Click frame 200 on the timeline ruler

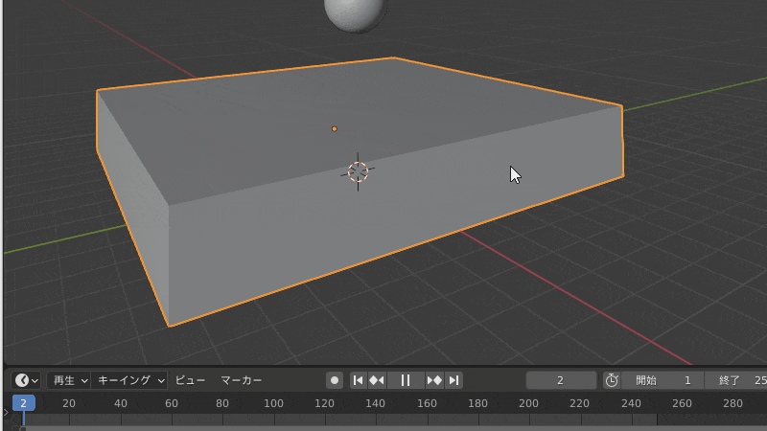coord(529,403)
